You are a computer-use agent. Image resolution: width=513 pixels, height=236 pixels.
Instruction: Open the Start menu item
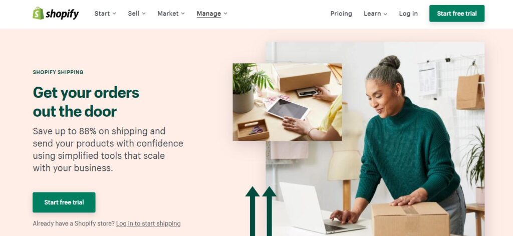[x=102, y=14]
